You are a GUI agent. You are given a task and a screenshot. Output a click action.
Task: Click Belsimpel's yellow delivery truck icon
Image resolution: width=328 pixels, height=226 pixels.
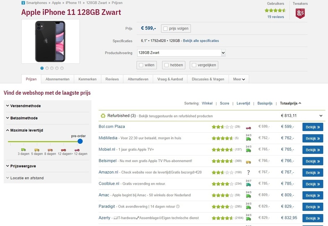(x=248, y=162)
